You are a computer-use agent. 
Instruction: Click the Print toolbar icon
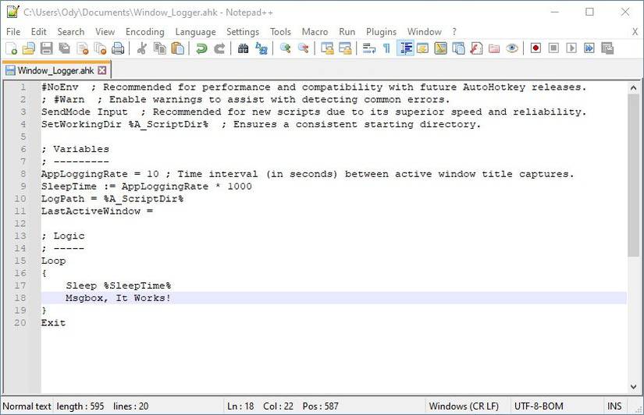point(118,48)
